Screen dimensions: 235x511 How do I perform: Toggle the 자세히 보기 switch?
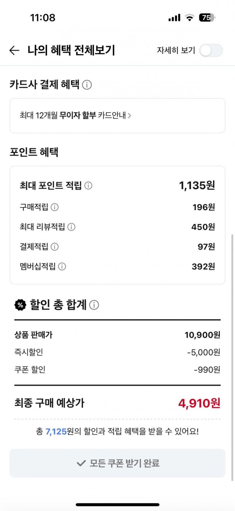tap(211, 51)
